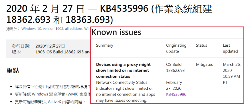Select the Originating update column header
This screenshot has width=246, height=107.
176,48
